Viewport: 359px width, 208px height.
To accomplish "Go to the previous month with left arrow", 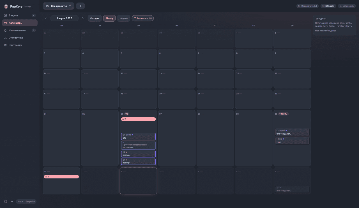I will (46, 19).
